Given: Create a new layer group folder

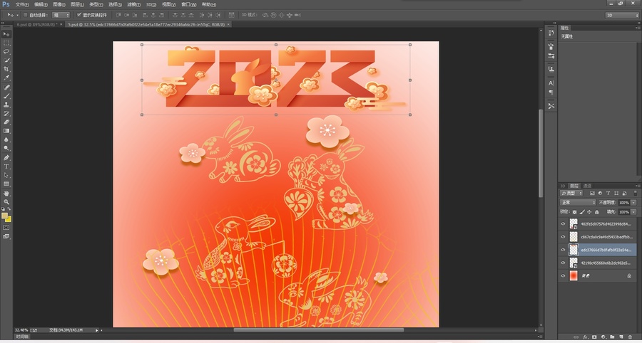Looking at the screenshot, I should tap(612, 337).
